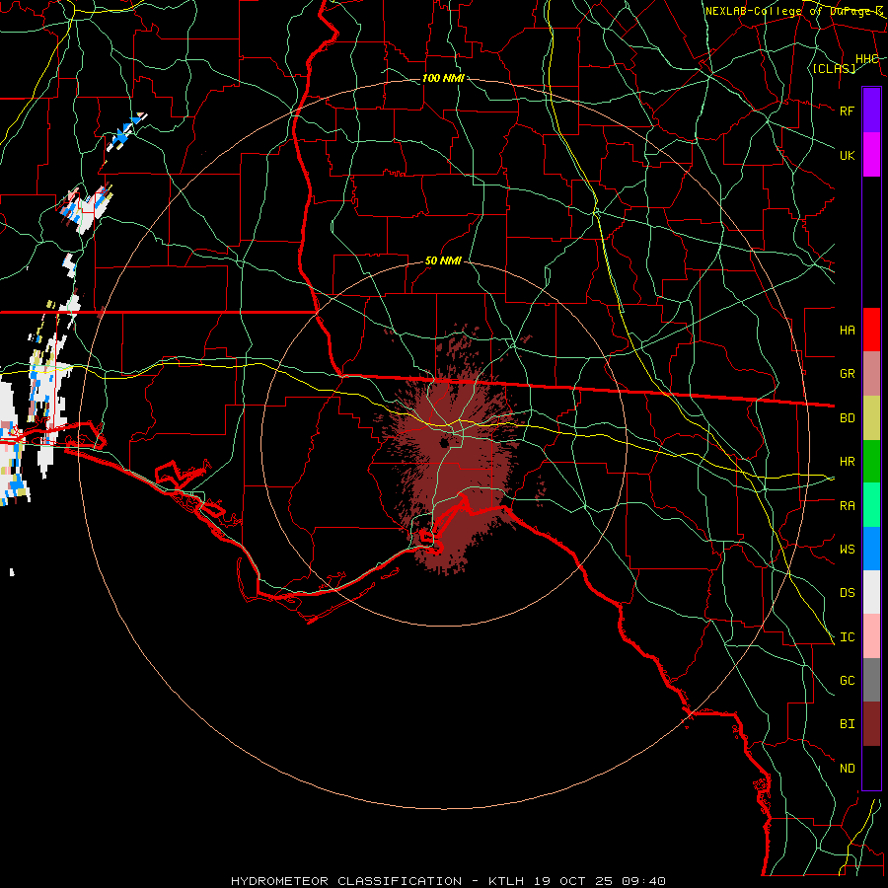Viewport: 888px width, 888px height.
Task: Click the DS white legend swatch
Action: (x=871, y=592)
